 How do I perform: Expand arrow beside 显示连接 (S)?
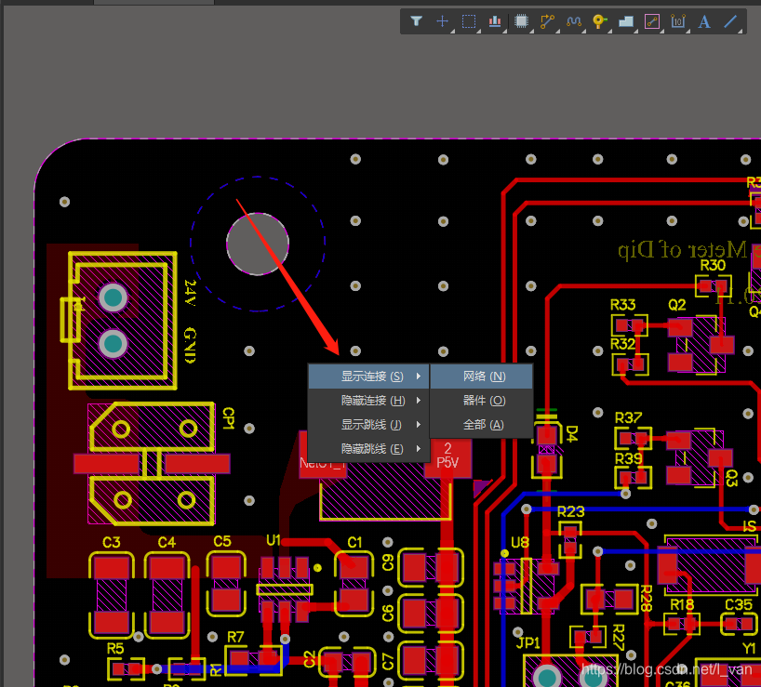pos(419,377)
